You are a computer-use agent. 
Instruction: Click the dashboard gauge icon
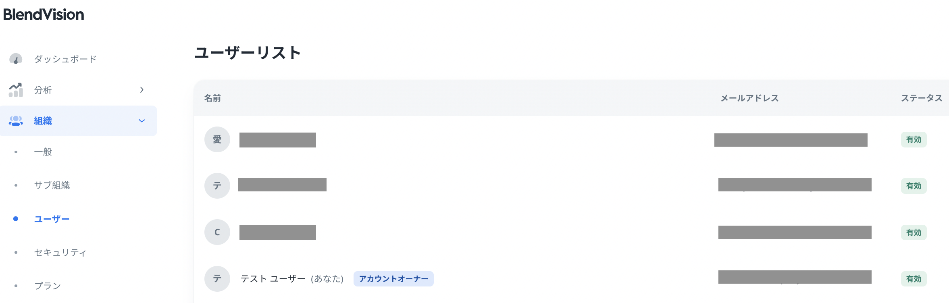(16, 59)
